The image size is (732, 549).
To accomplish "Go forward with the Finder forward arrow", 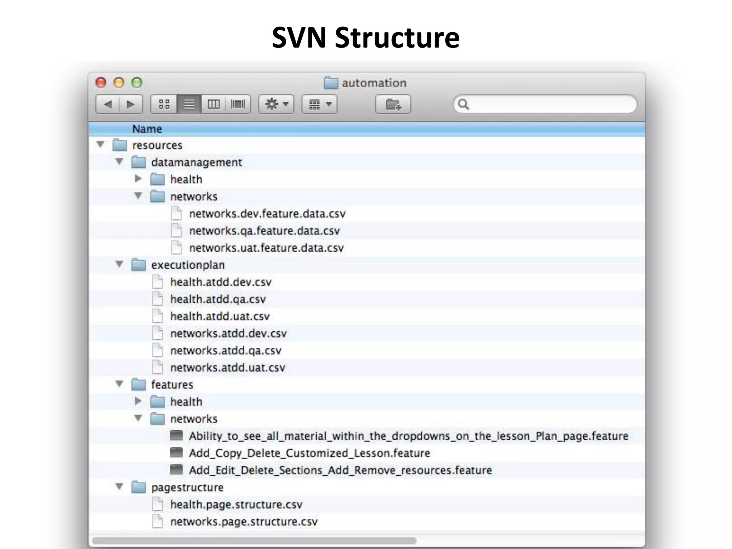I will 131,104.
